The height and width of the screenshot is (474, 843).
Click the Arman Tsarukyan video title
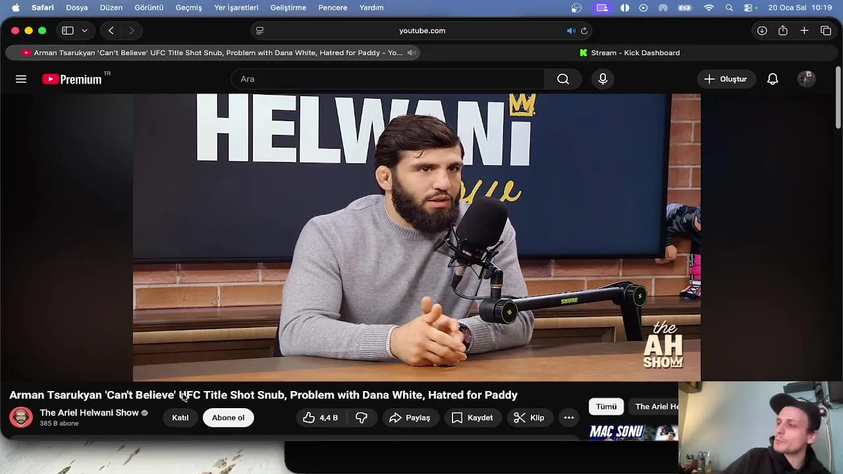coord(263,395)
